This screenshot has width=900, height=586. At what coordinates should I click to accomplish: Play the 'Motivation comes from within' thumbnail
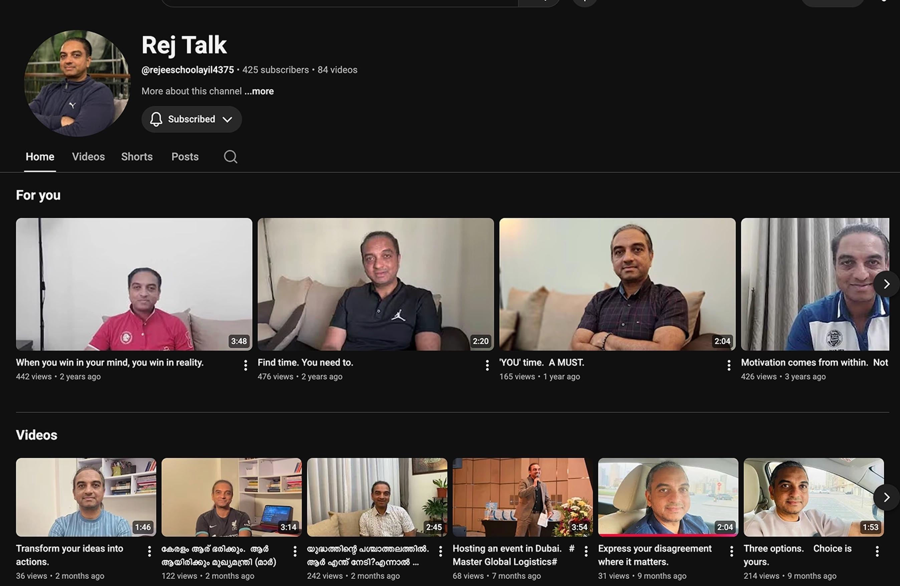click(x=815, y=284)
